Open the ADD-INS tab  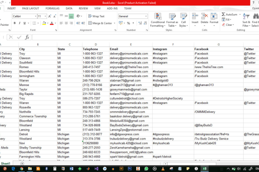click(112, 8)
